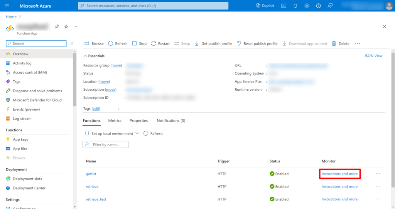Viewport: 395px width, 209px height.
Task: Click the Resource group move link
Action: [116, 65]
